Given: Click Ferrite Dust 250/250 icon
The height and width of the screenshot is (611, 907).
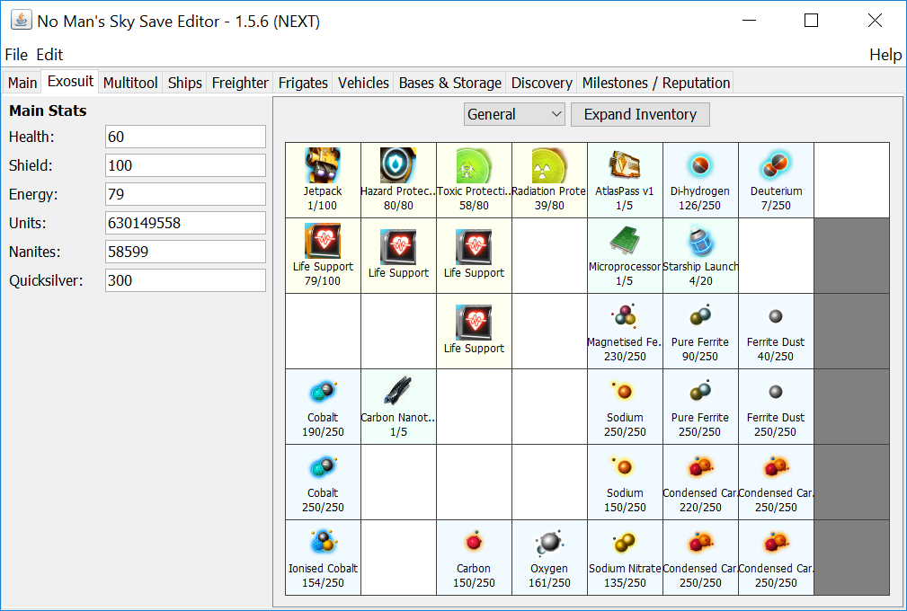Looking at the screenshot, I should [776, 392].
